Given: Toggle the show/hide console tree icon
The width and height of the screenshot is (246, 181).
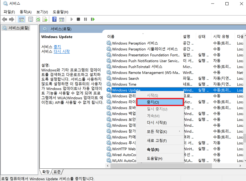Looking at the screenshot, I should pyautogui.click(x=21, y=20).
